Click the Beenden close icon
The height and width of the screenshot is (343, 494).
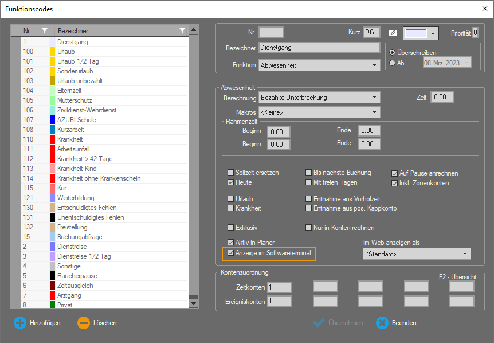pos(382,323)
